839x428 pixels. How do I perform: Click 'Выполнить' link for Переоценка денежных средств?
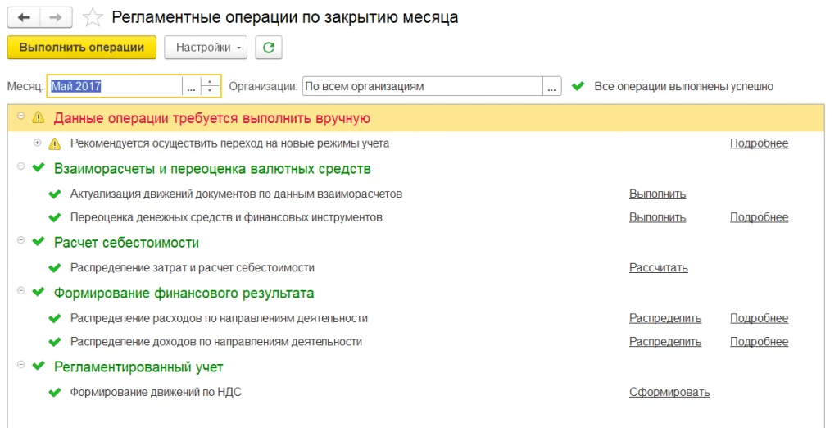click(x=657, y=217)
